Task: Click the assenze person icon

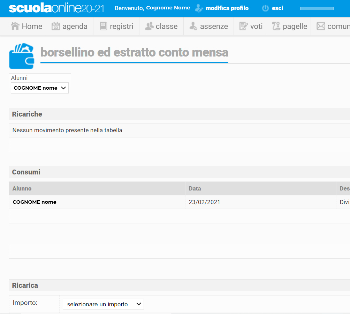Action: [x=193, y=26]
